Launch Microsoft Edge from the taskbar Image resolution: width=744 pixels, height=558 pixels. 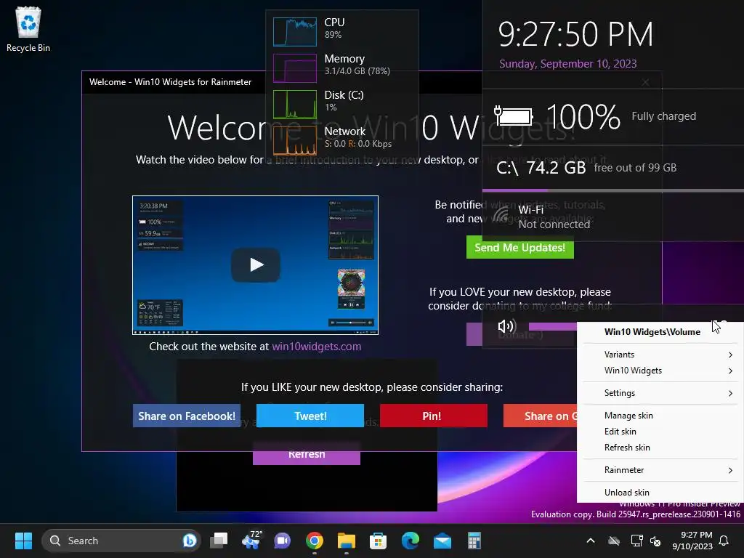(411, 541)
